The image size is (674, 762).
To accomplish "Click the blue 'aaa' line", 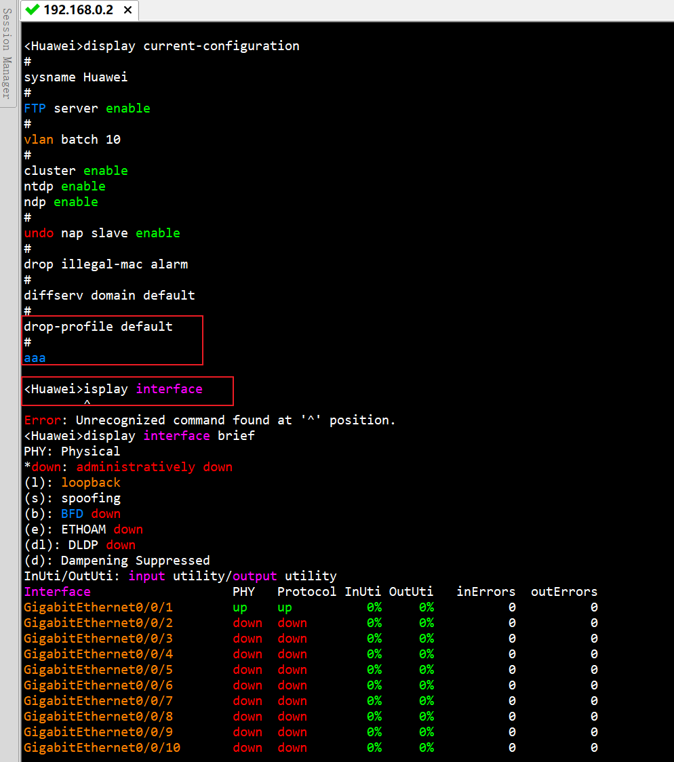I will point(35,358).
